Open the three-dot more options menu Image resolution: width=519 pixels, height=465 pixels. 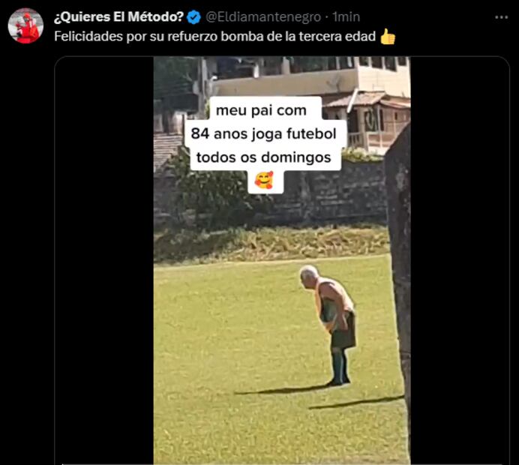501,17
